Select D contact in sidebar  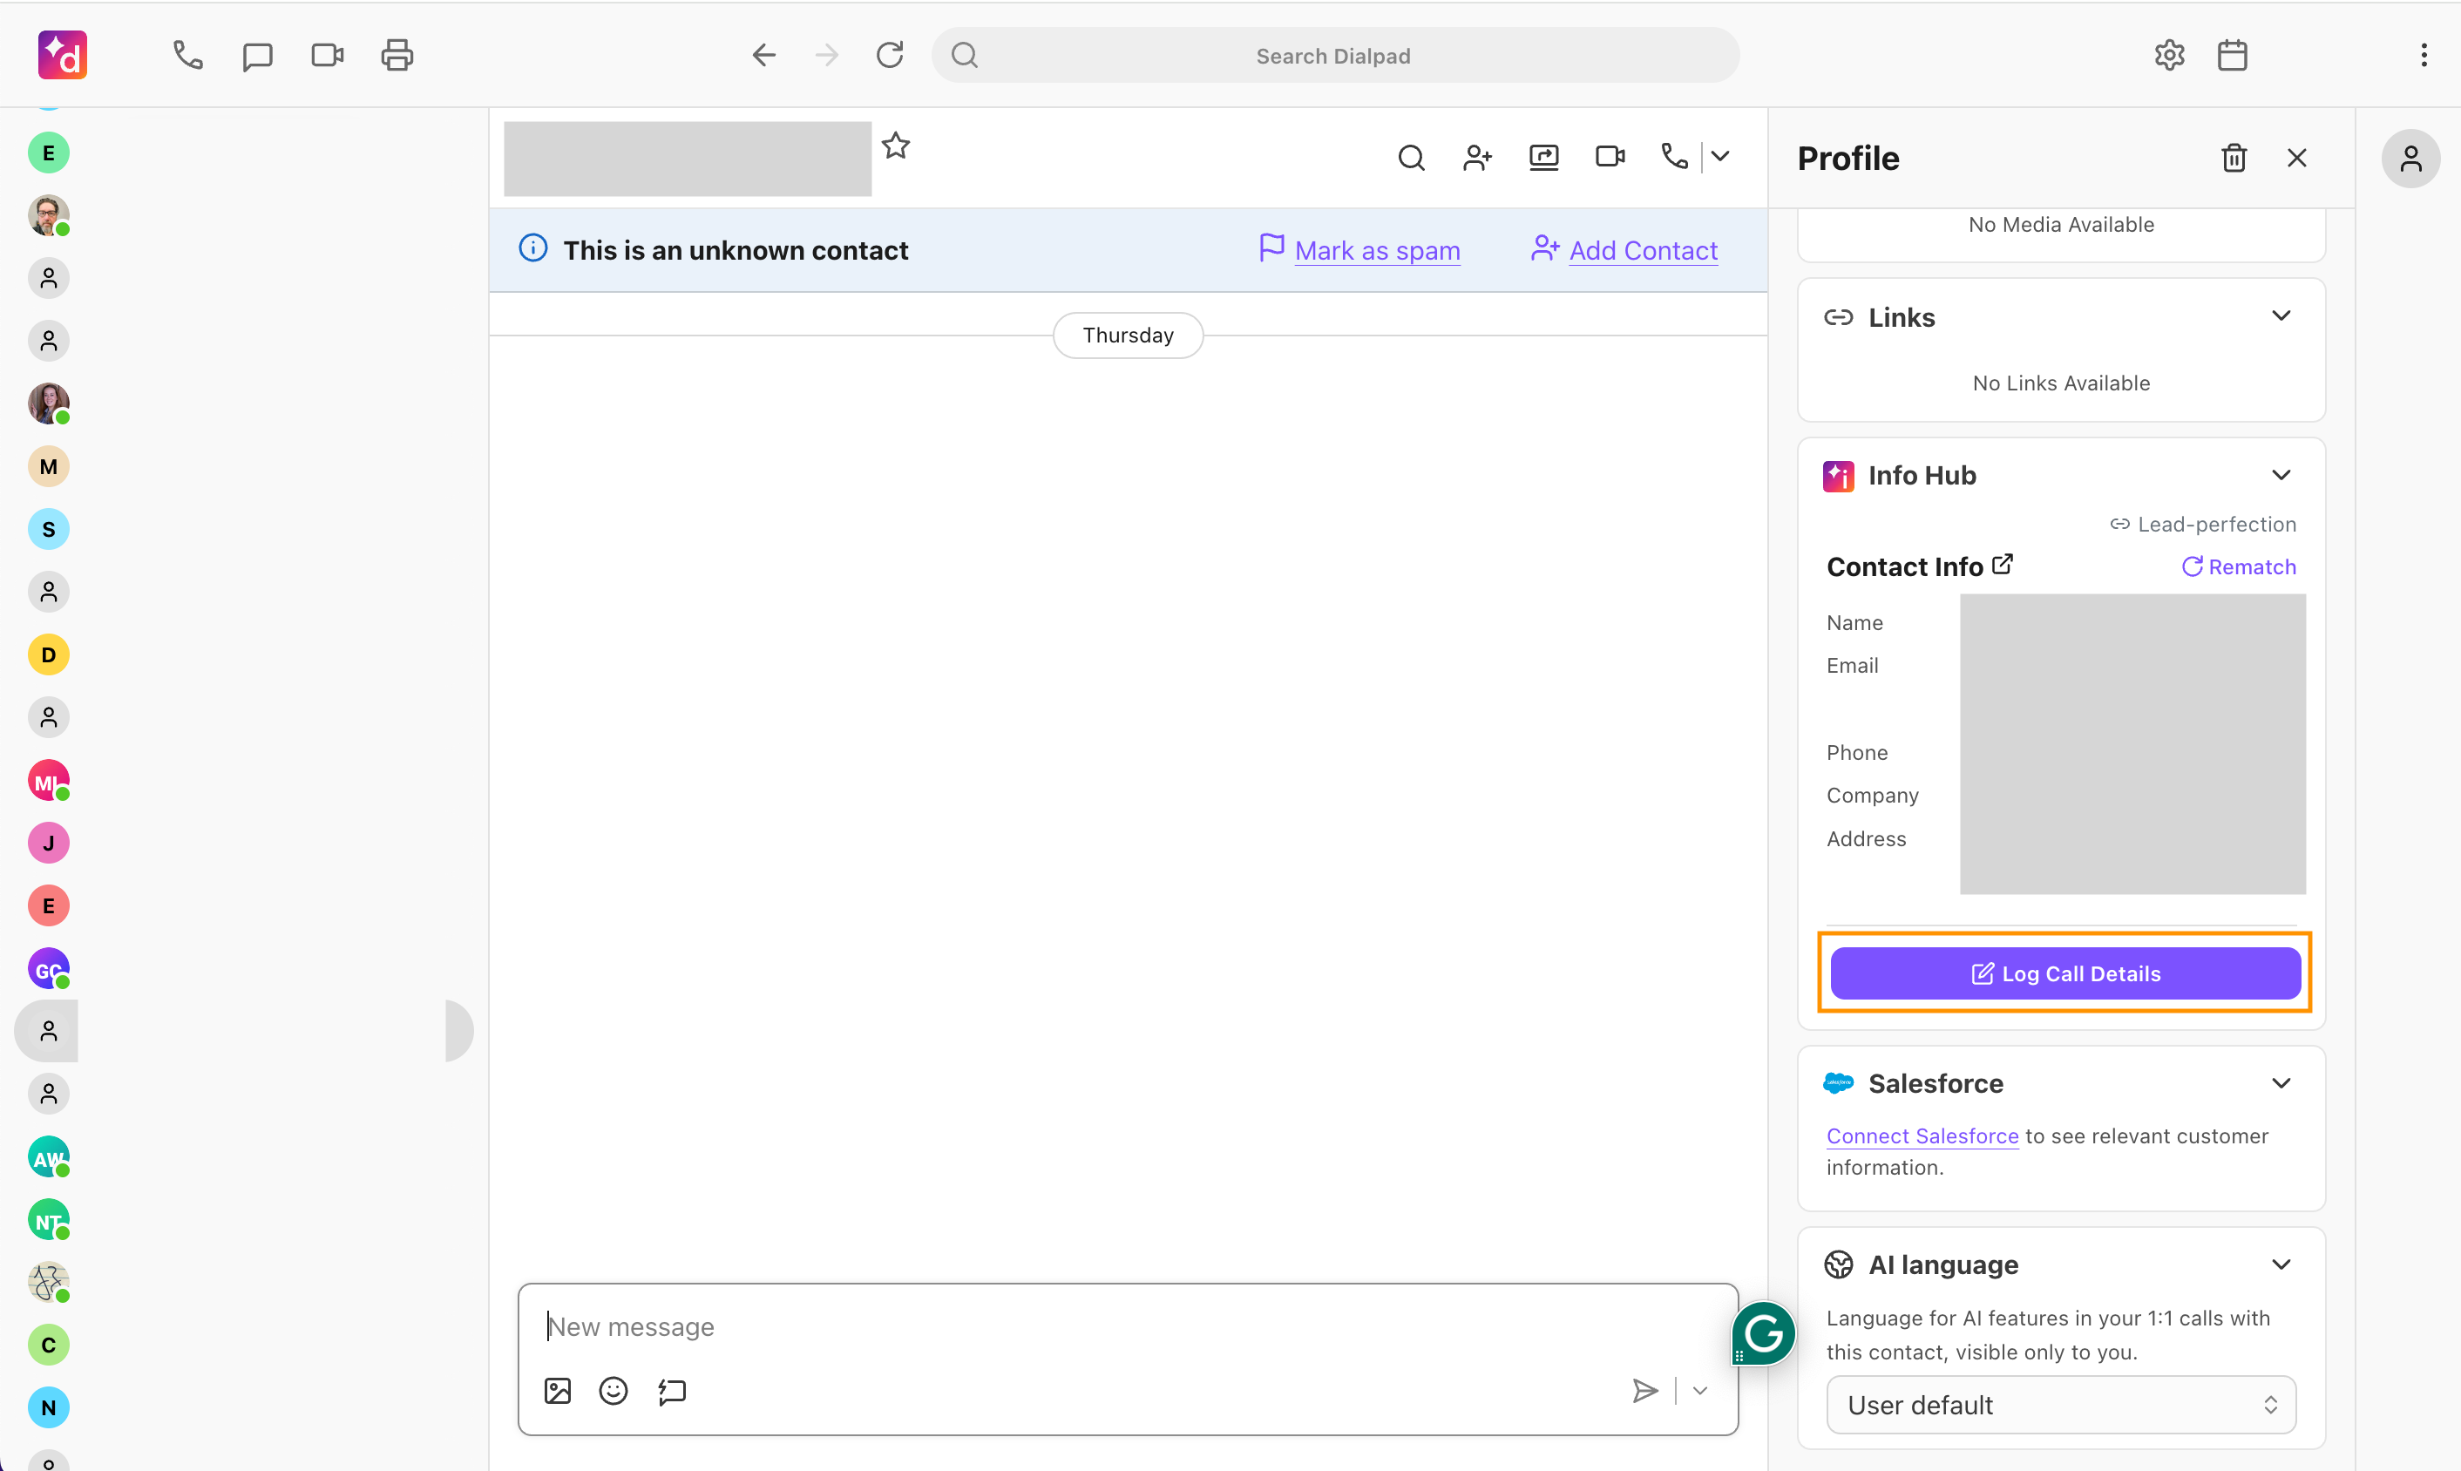pos(49,655)
